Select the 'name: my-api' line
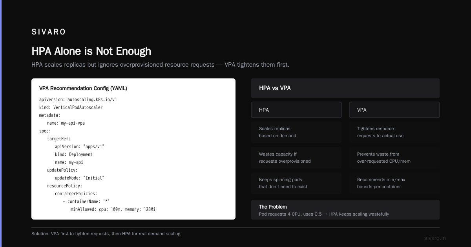The image size is (471, 247). [69, 162]
